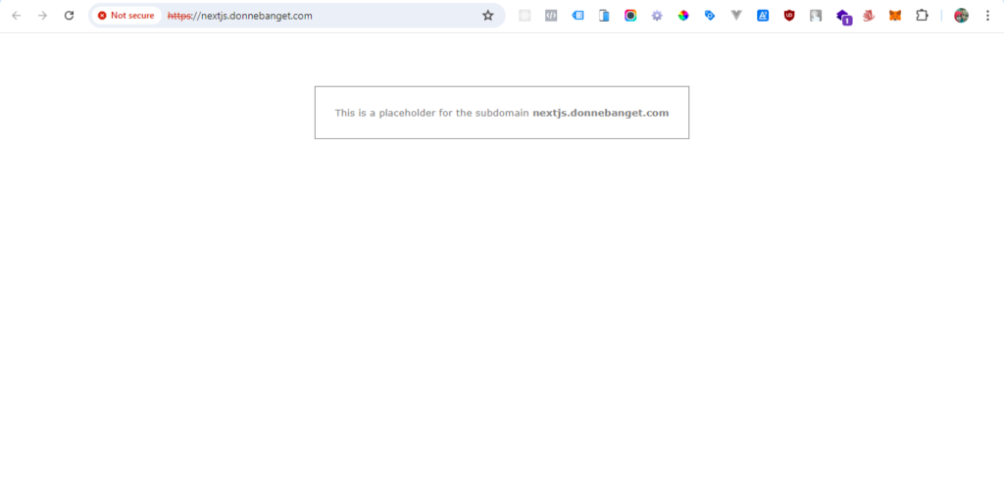Image resolution: width=1004 pixels, height=498 pixels.
Task: Open the red scroll extension icon
Action: coord(869,16)
